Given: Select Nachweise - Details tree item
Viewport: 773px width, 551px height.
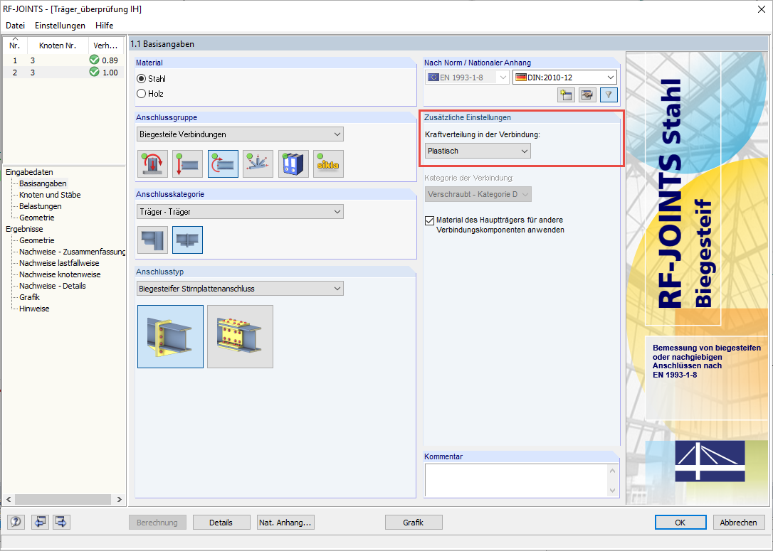Looking at the screenshot, I should pyautogui.click(x=52, y=286).
